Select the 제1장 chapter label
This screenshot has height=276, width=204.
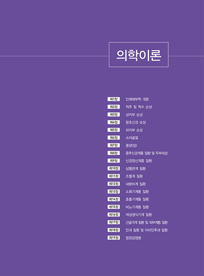click(x=114, y=99)
